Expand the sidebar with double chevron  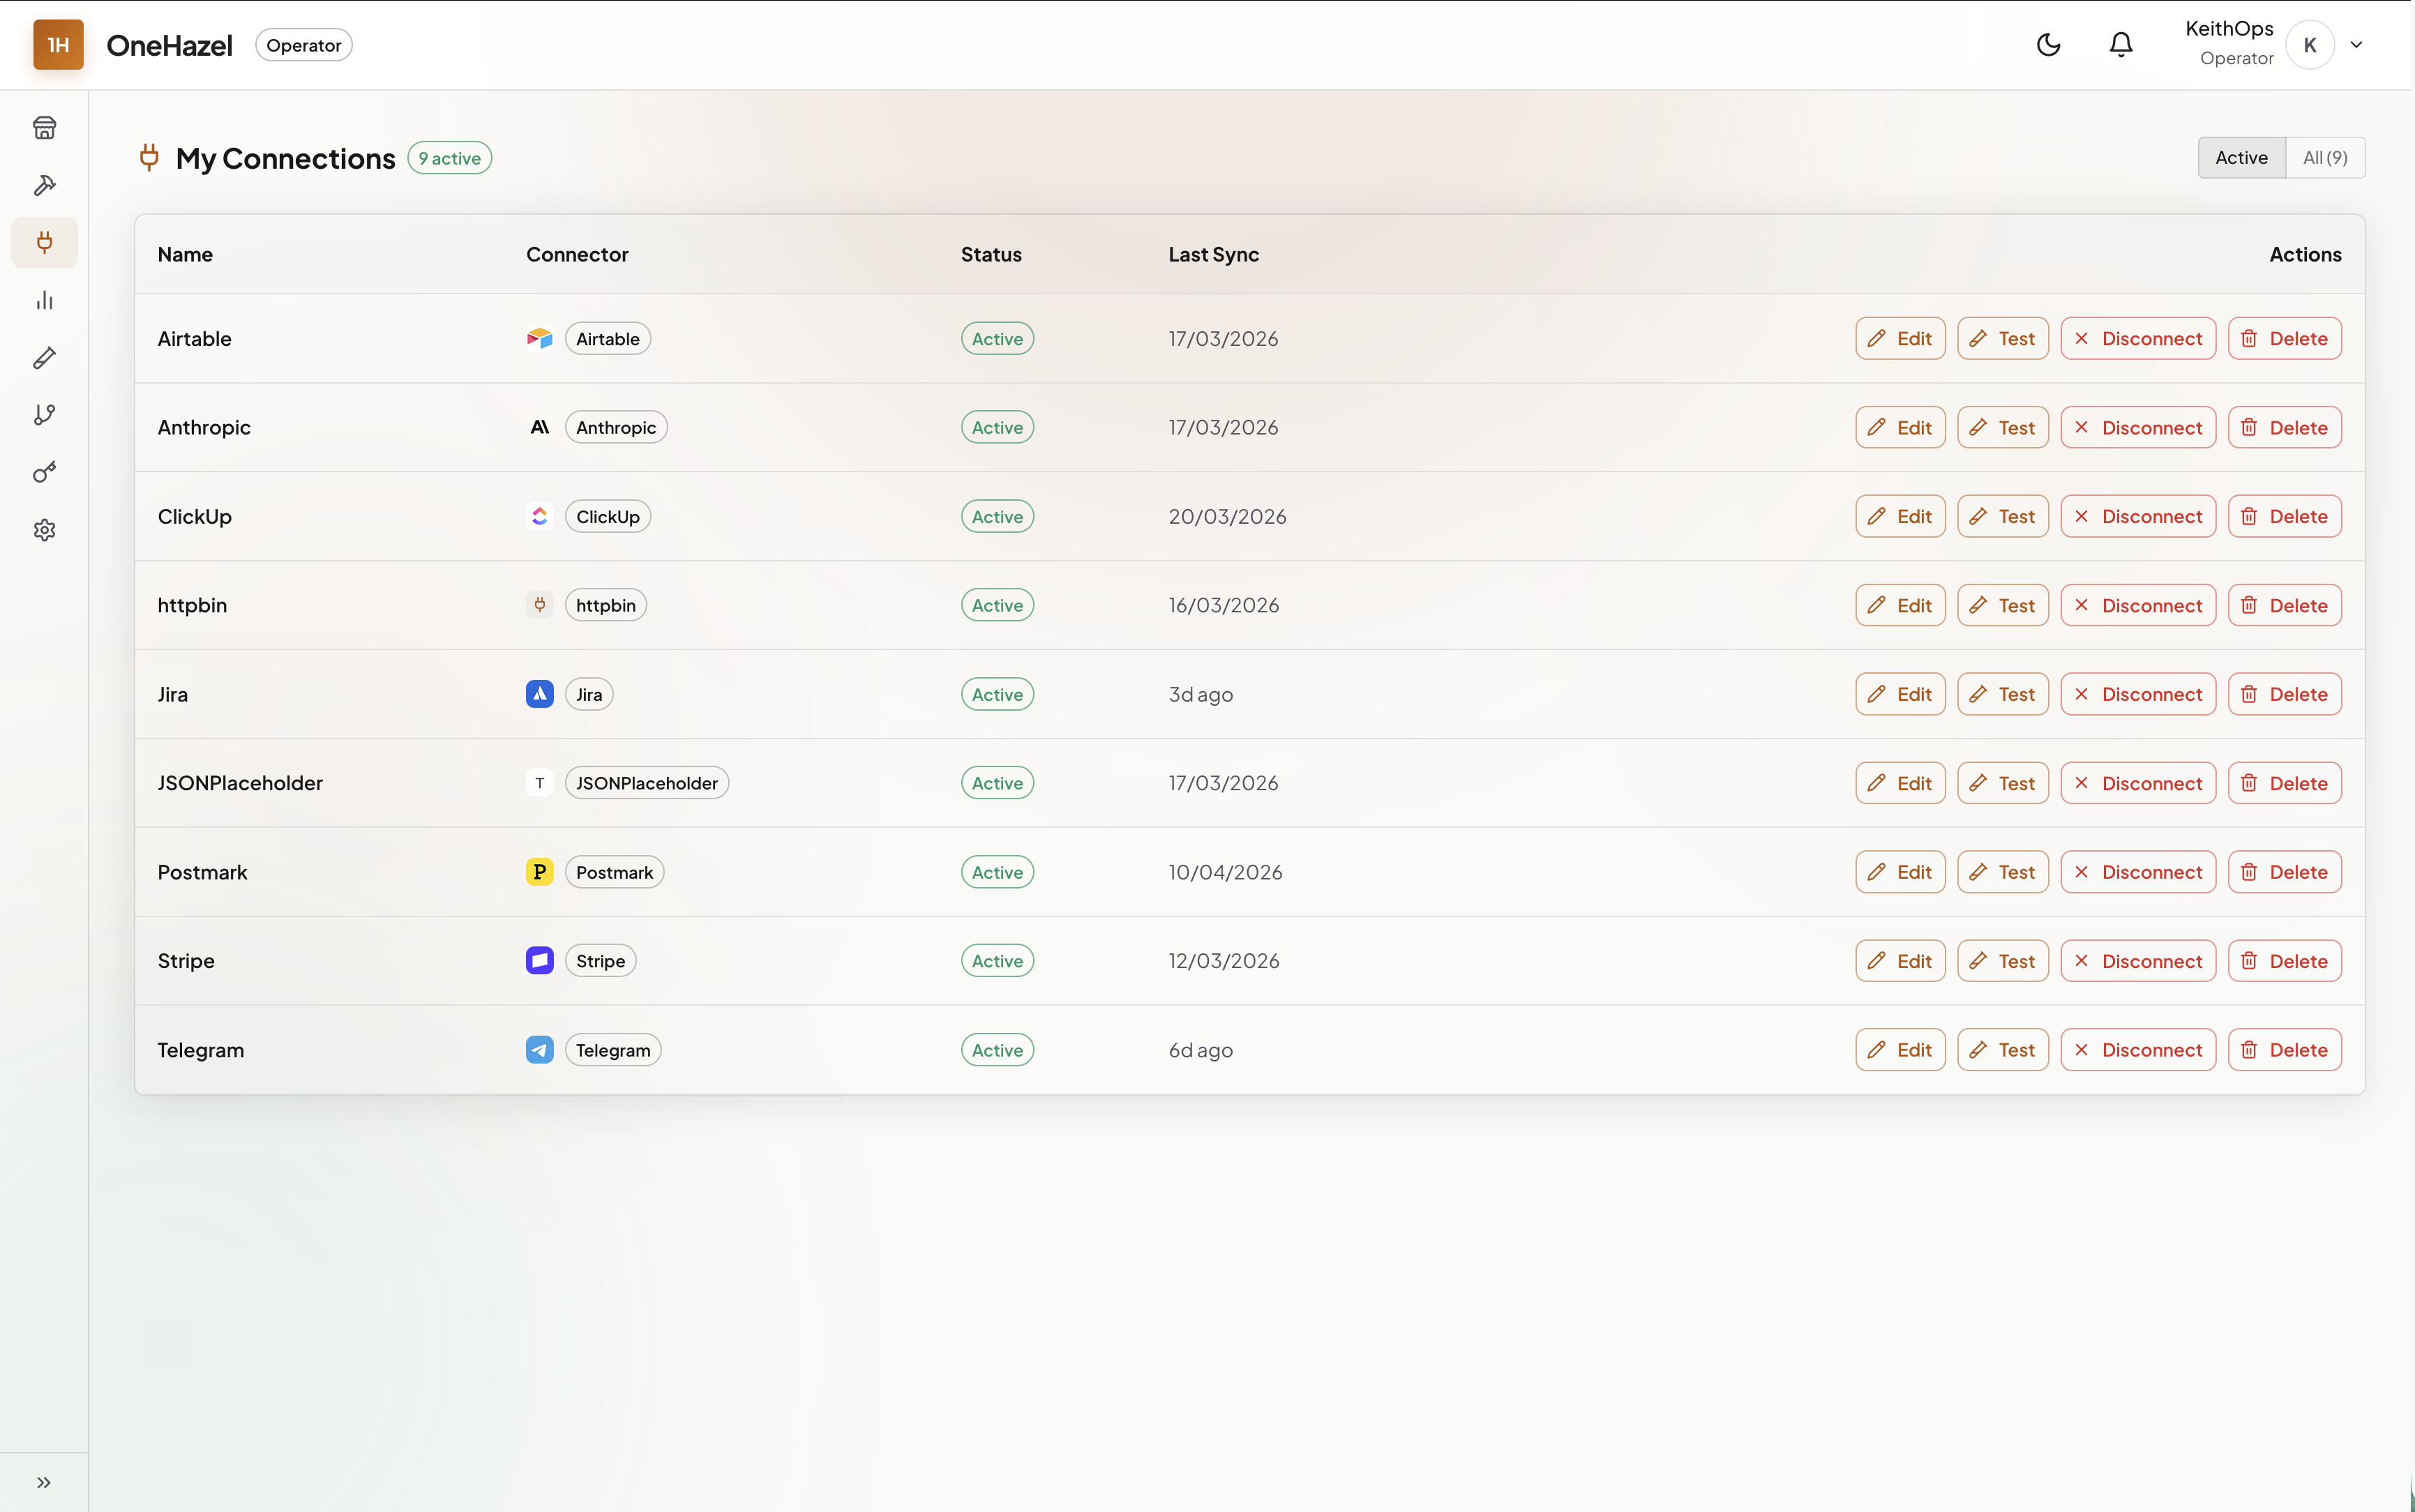[x=44, y=1482]
